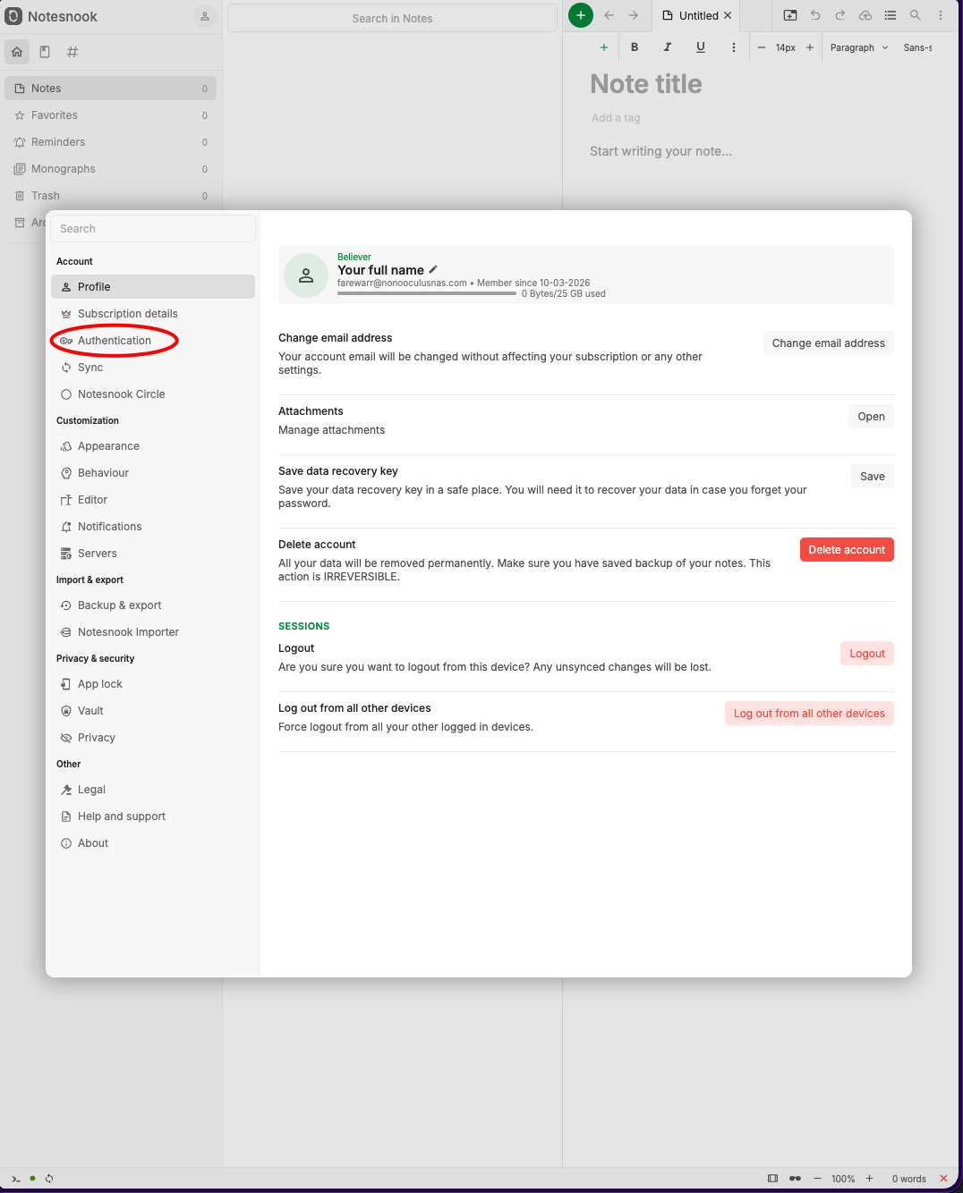Close the Untitled tab
This screenshot has height=1193, width=963.
pos(728,15)
